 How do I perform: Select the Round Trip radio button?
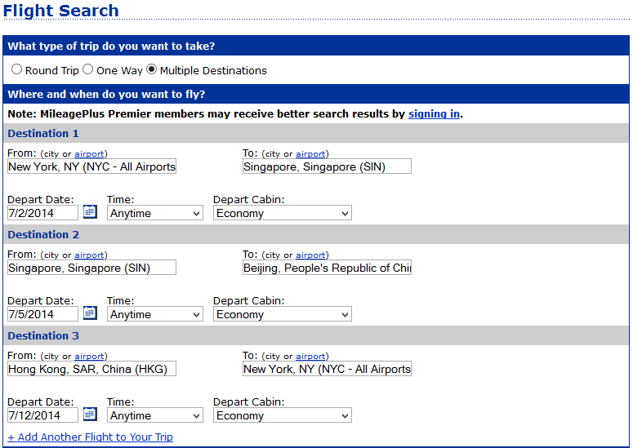tap(16, 69)
